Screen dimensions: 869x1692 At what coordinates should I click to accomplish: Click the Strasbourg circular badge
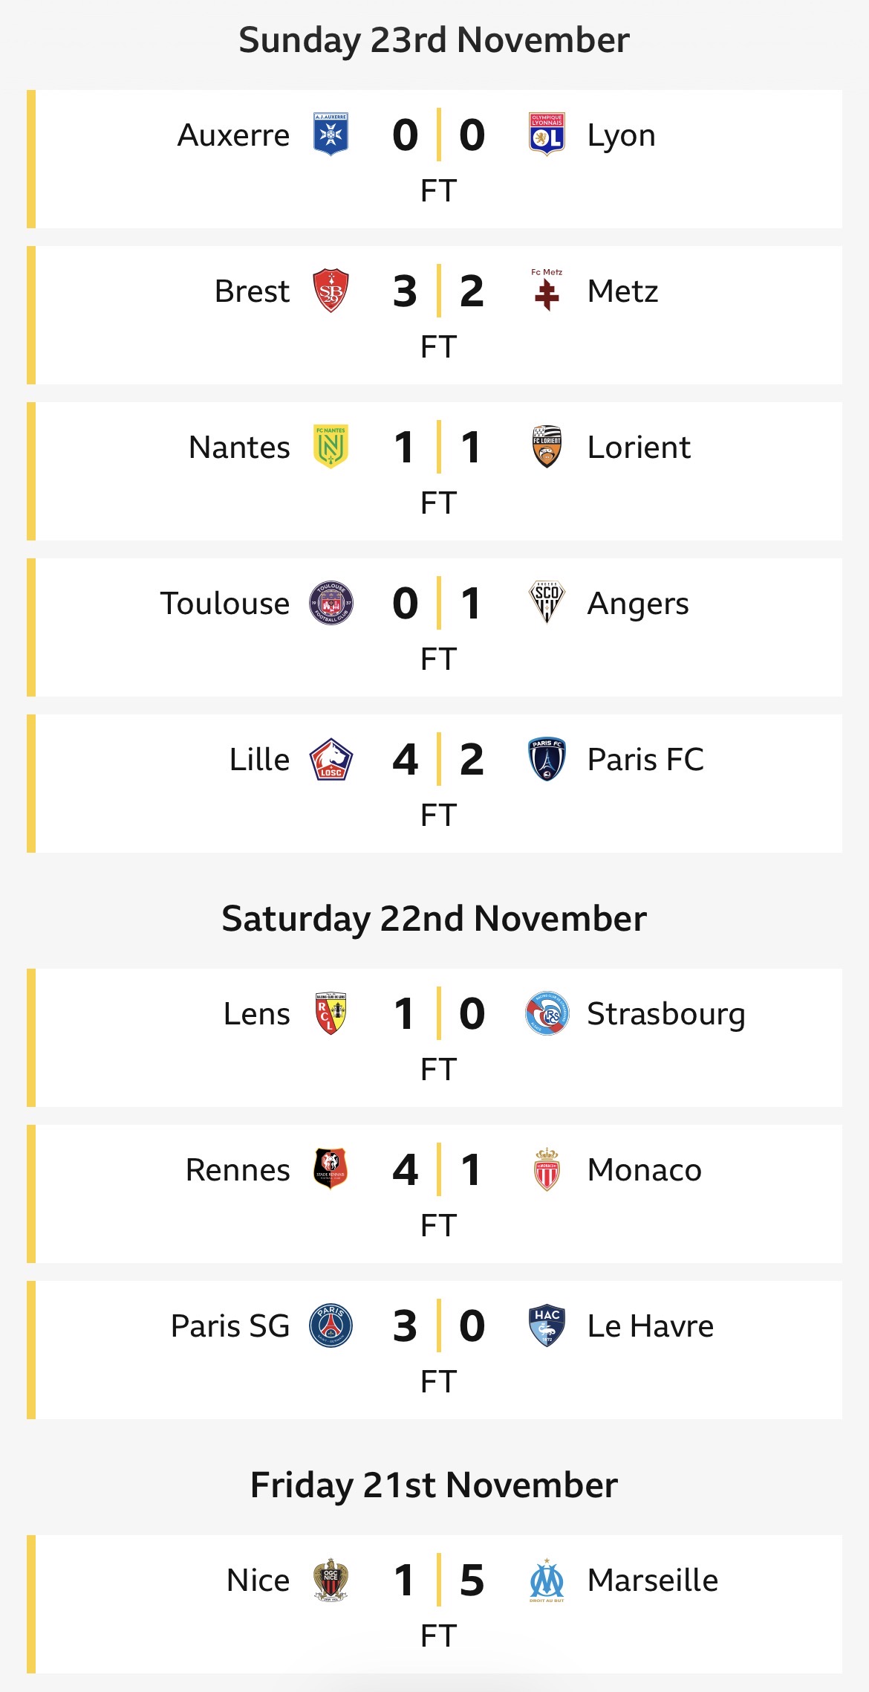[547, 1013]
